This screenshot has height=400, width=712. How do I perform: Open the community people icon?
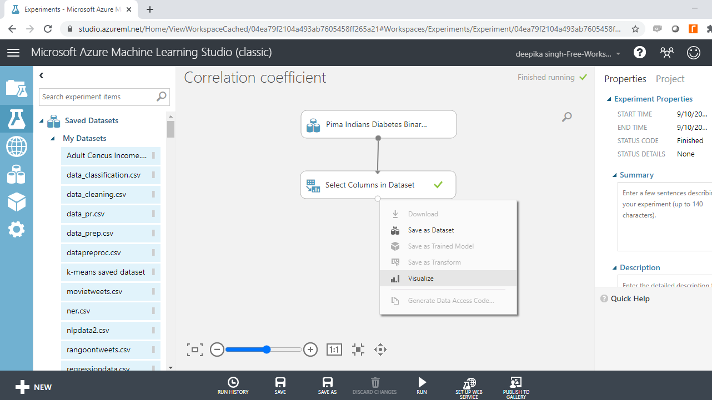point(666,53)
